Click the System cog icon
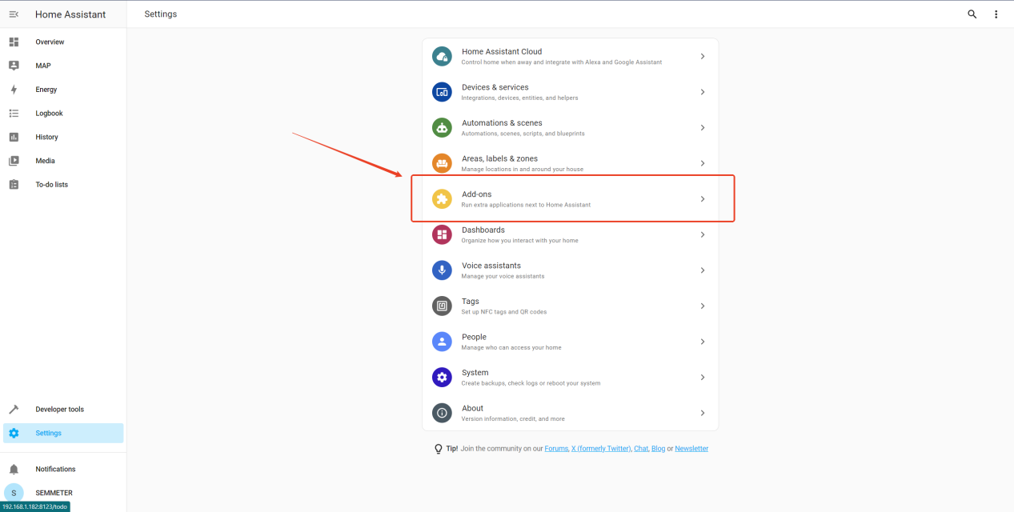The image size is (1014, 512). pos(442,377)
